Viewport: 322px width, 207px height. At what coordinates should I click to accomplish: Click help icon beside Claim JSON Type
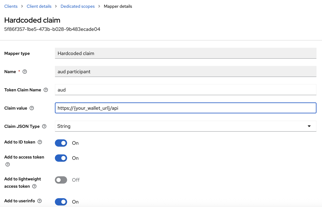(44, 126)
